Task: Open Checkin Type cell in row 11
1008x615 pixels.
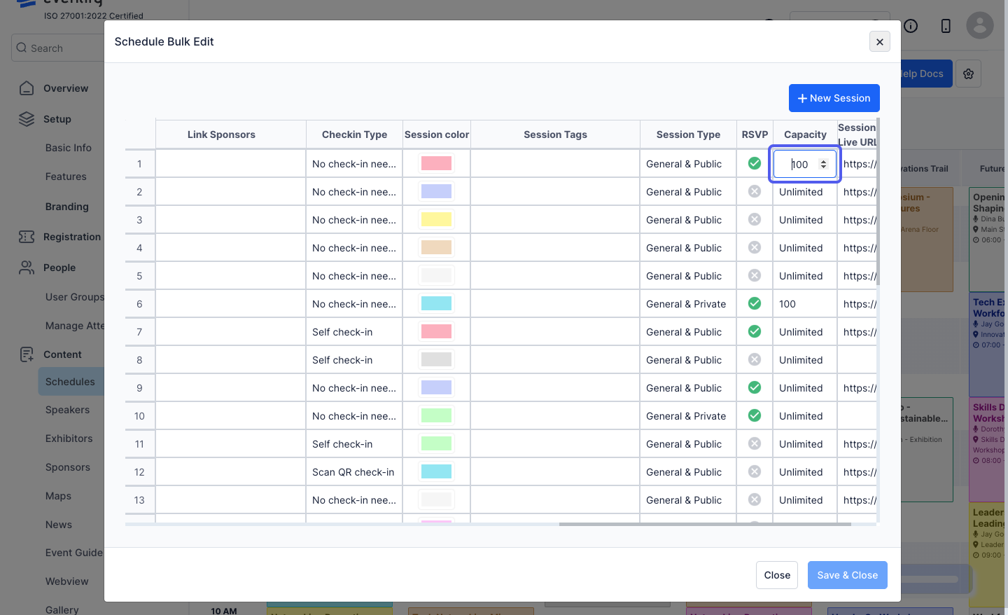Action: pos(354,444)
